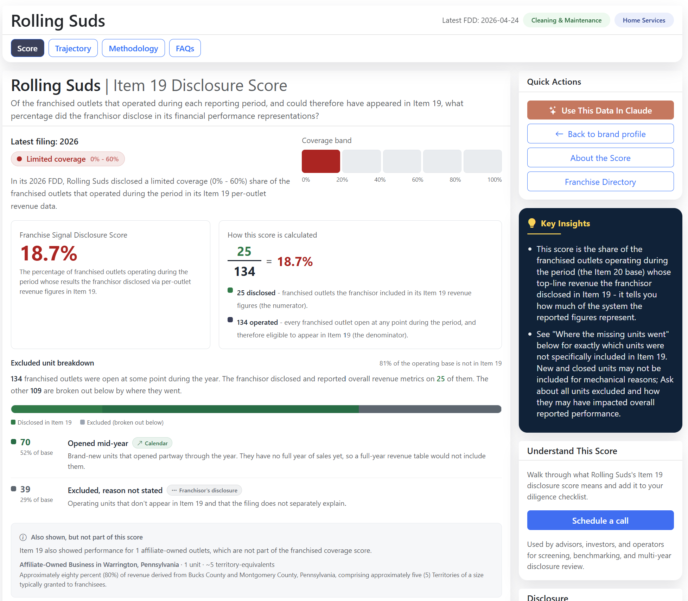The width and height of the screenshot is (688, 601).
Task: Click the Franchise Signal Disclosure Score label
Action: tap(74, 235)
